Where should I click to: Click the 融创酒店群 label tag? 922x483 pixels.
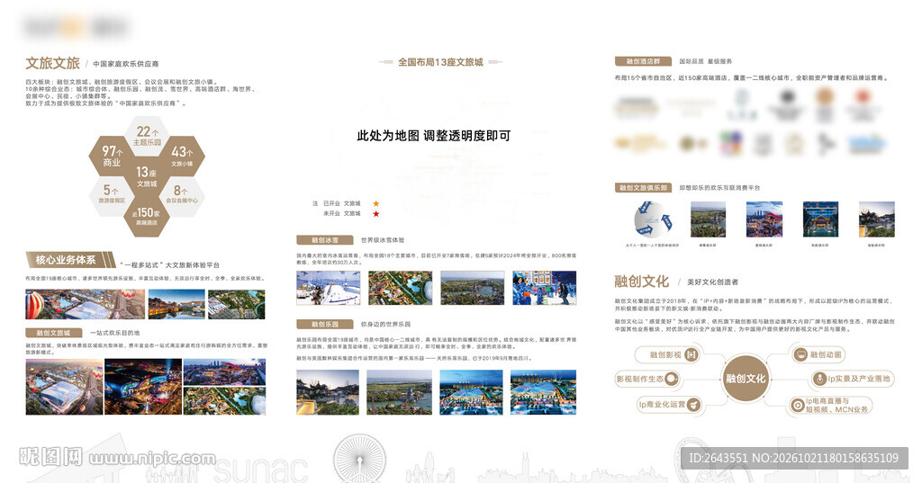tap(643, 61)
